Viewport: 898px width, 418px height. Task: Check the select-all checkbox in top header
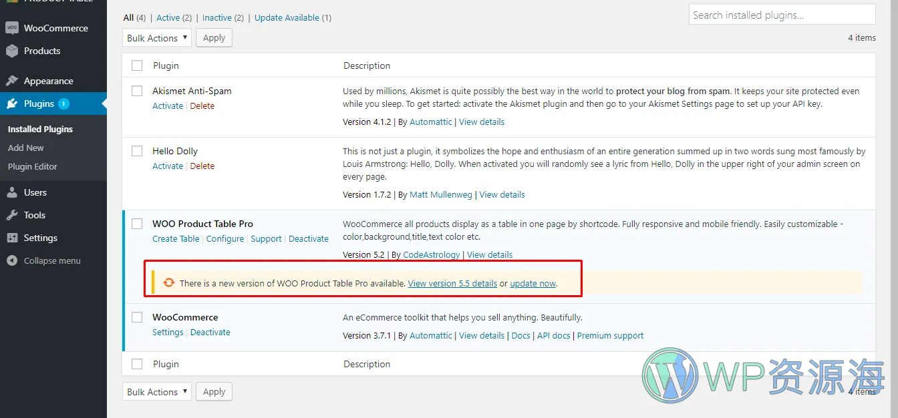click(x=137, y=65)
